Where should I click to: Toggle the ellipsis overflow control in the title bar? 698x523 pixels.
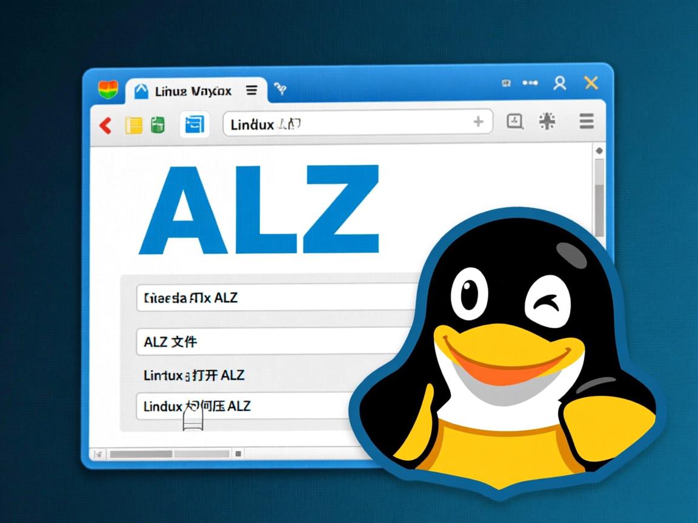pos(530,83)
